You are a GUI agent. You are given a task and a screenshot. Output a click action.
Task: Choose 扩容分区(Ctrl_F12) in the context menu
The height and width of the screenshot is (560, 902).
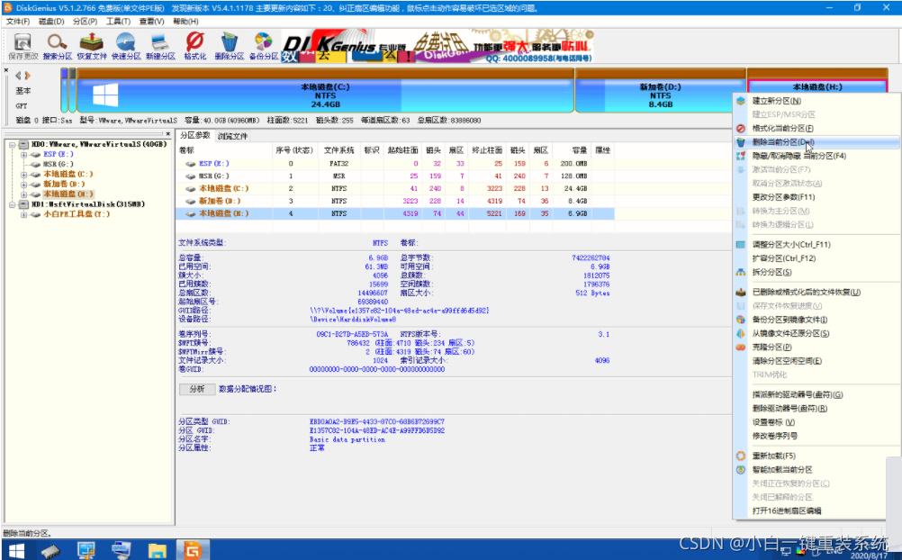784,258
